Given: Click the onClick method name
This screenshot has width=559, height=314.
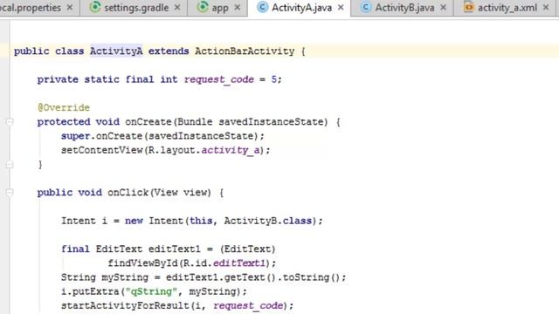Looking at the screenshot, I should tap(128, 193).
